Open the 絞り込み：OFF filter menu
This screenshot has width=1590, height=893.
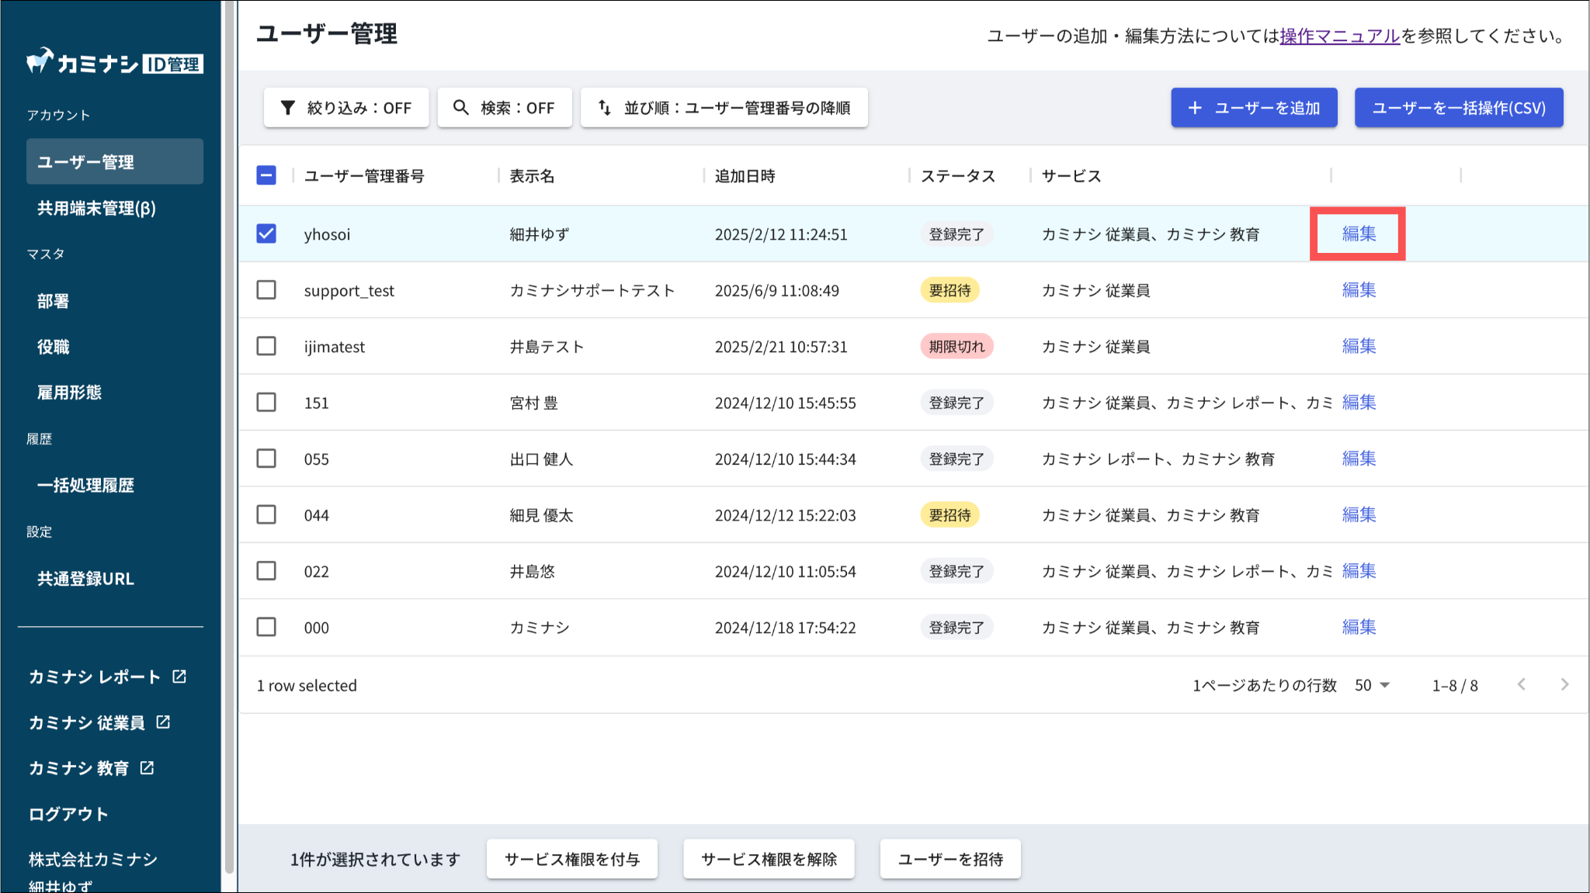[x=346, y=108]
